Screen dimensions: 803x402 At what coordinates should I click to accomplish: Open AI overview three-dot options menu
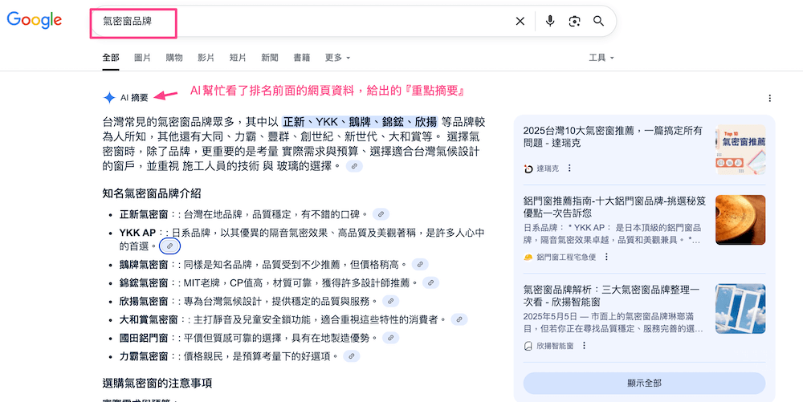[770, 98]
